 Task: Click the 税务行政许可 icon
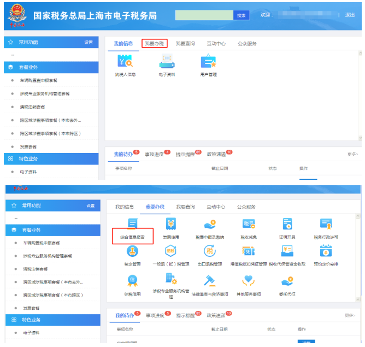tap(326, 224)
